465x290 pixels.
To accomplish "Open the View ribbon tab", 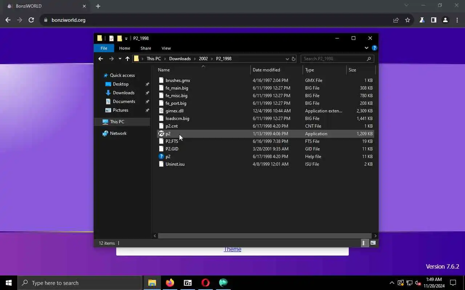I will (x=166, y=48).
